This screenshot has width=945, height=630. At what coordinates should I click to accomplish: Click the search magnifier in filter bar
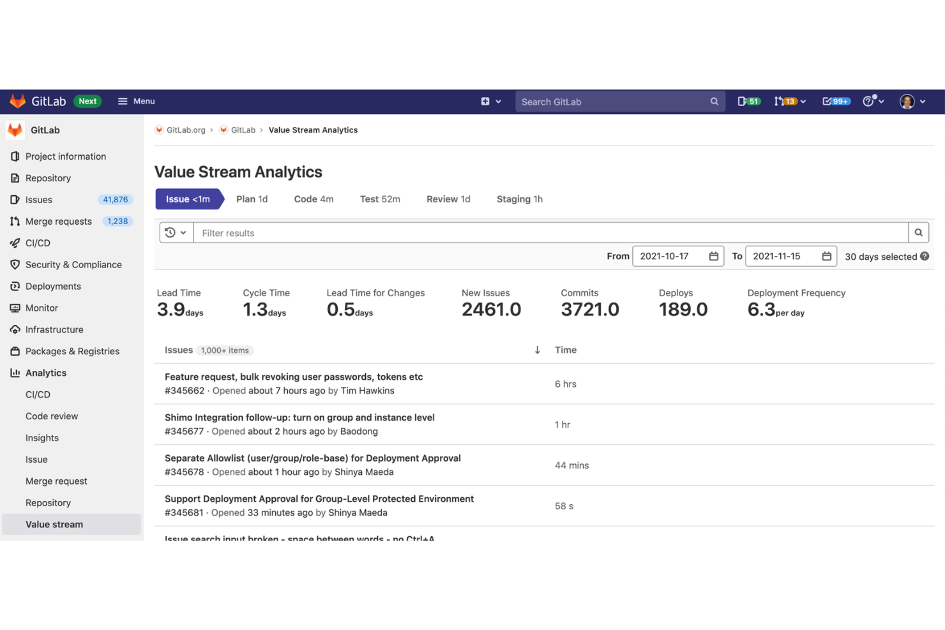coord(918,232)
